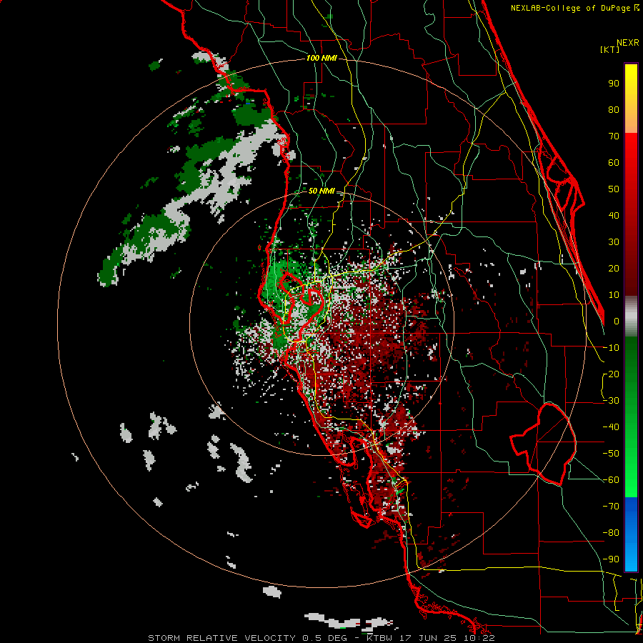Viewport: 643px width, 643px height.
Task: Click the 0 knot scale label
Action: point(617,321)
